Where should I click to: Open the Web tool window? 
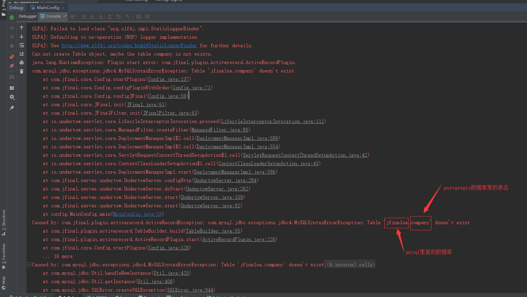[4, 283]
